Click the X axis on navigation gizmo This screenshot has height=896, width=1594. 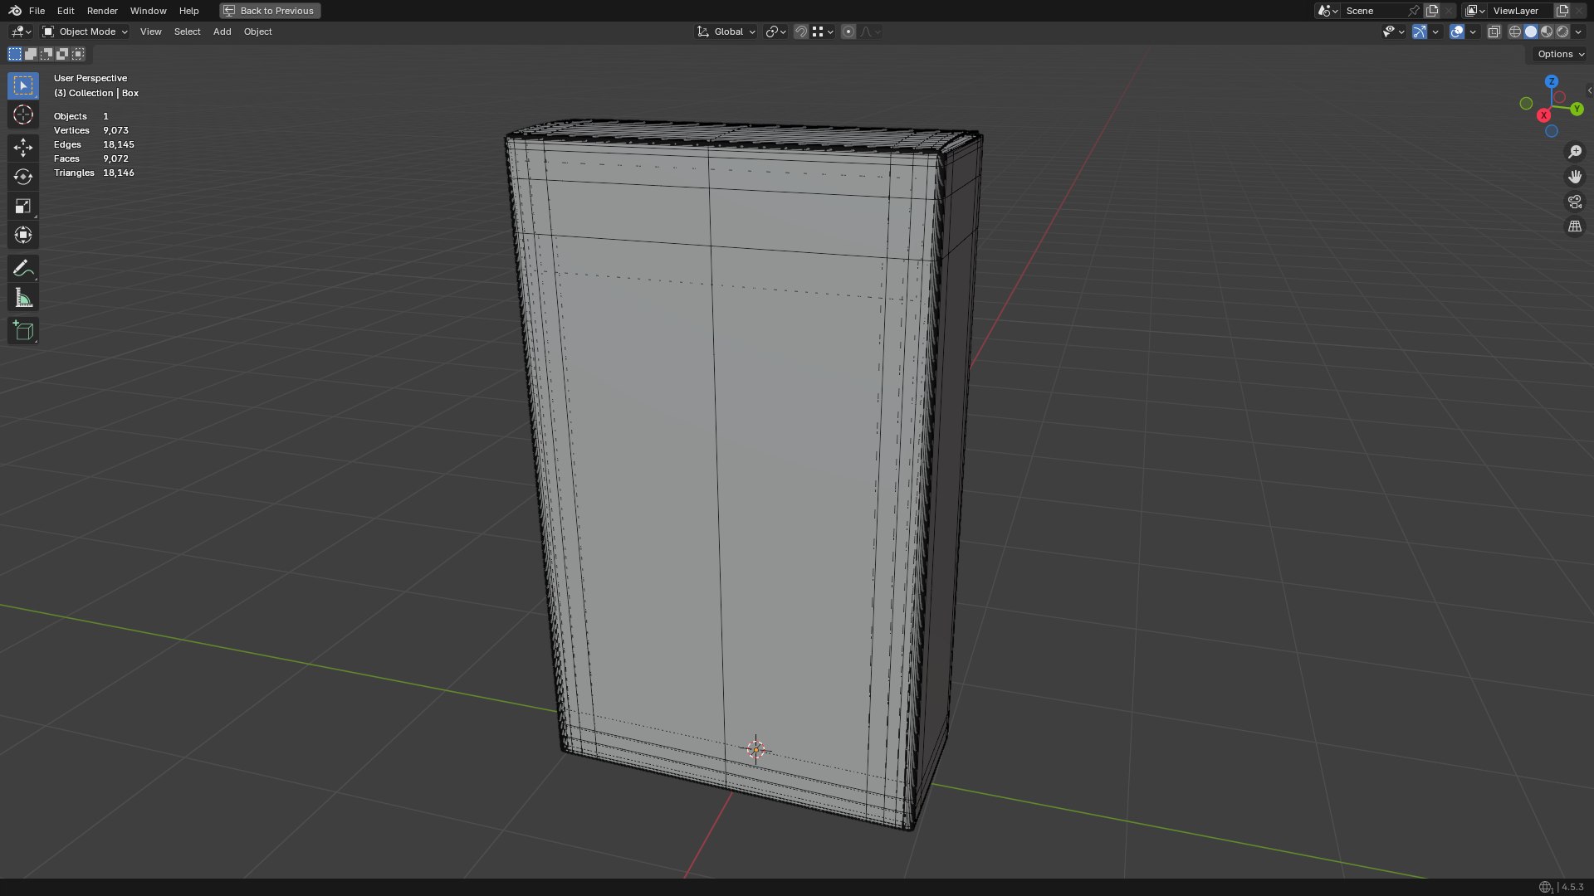(x=1544, y=115)
